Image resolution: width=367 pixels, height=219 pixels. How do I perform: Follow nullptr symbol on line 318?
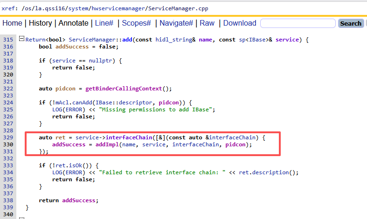pos(100,61)
